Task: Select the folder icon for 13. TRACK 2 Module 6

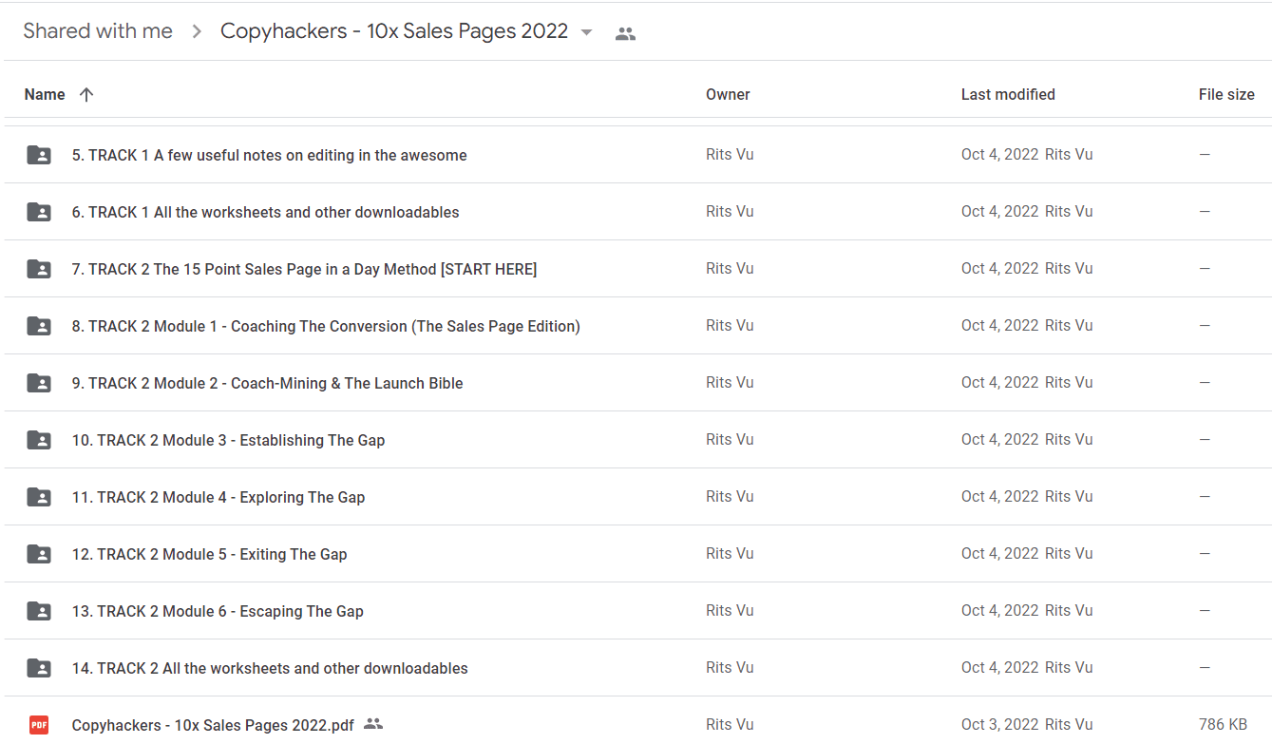Action: click(x=39, y=611)
